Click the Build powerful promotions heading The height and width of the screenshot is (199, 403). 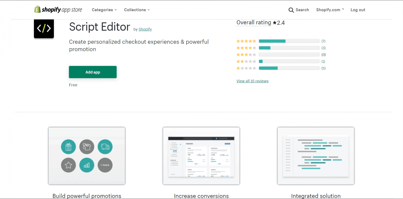(x=87, y=196)
